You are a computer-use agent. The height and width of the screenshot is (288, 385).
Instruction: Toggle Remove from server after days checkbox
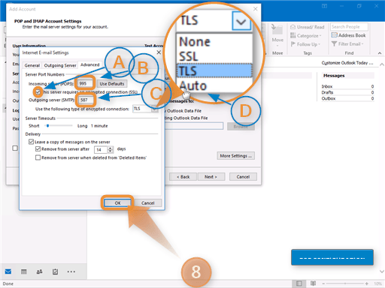pos(38,149)
